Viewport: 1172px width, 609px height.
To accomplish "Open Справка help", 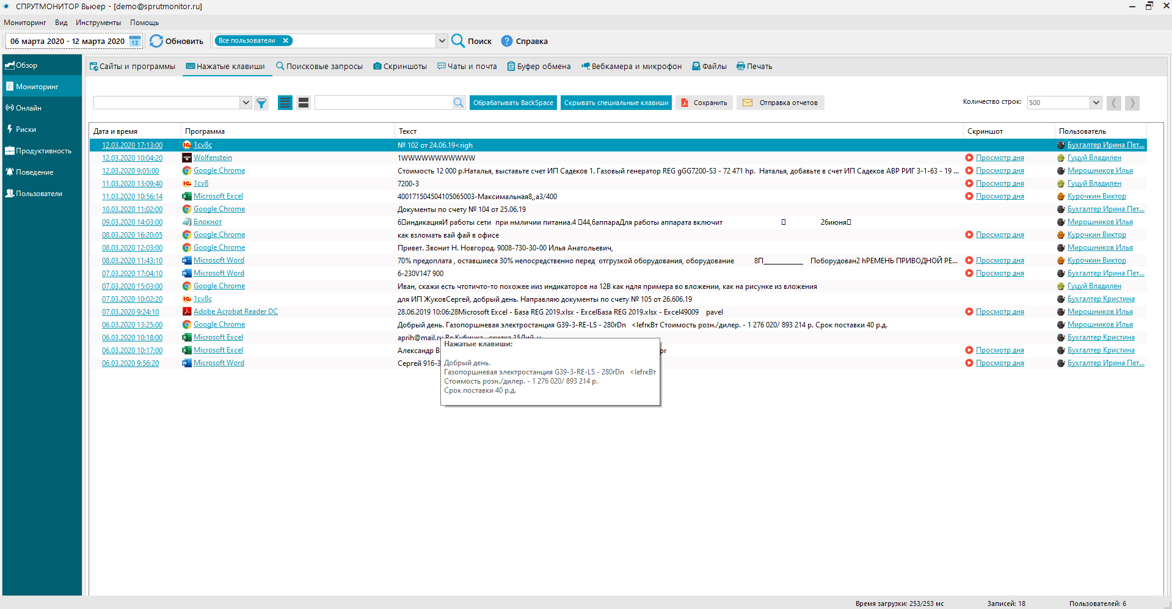I will (525, 41).
